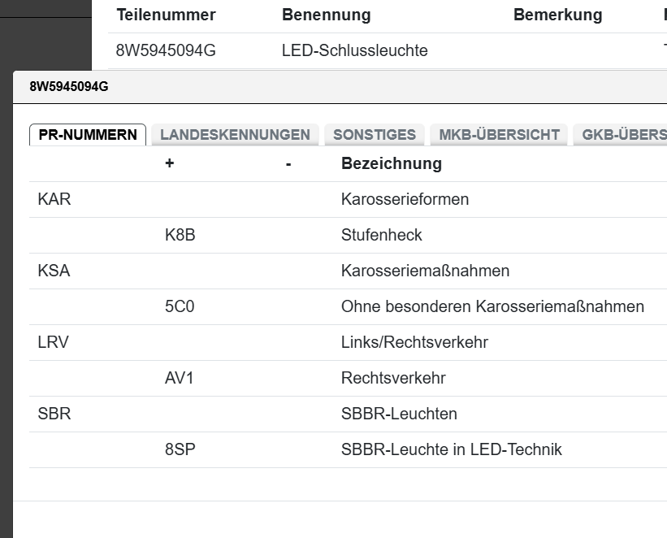The image size is (667, 538).
Task: Select the PR-NUMMERN tab
Action: point(87,134)
